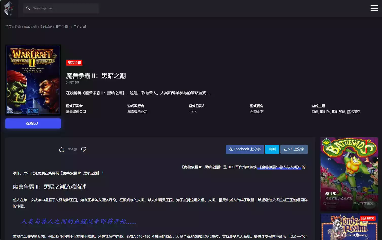Image resolution: width=382 pixels, height=240 pixels.
Task: Click the red 魔兽争霸 tag
Action: [x=74, y=63]
